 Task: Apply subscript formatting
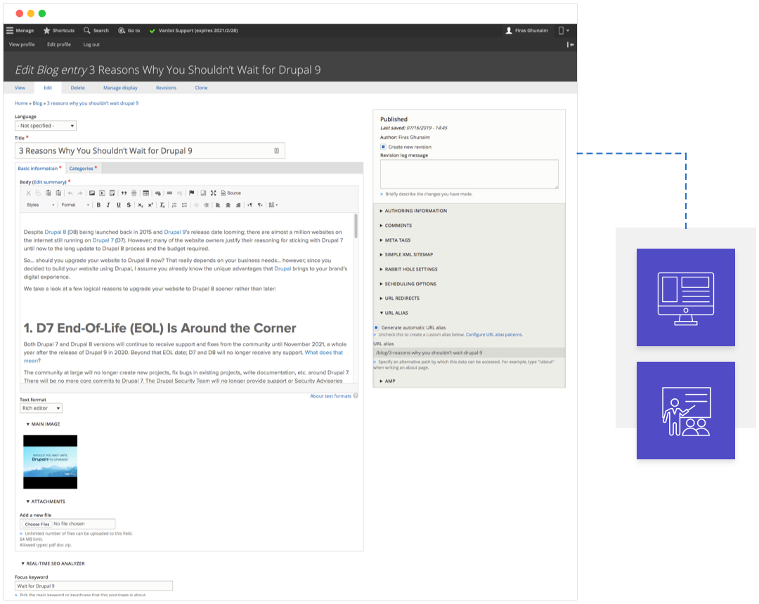pyautogui.click(x=141, y=205)
